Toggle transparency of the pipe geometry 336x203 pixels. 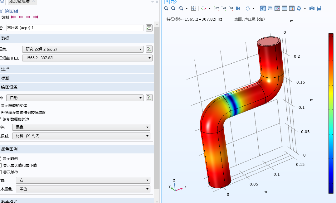[270, 8]
